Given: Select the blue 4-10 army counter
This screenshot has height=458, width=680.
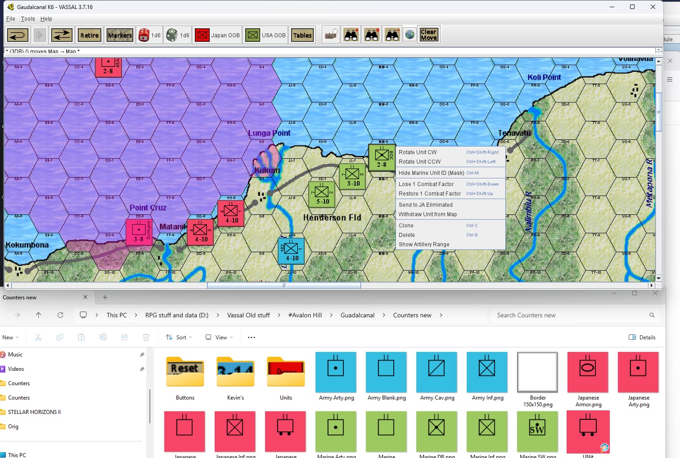Looking at the screenshot, I should (x=291, y=251).
